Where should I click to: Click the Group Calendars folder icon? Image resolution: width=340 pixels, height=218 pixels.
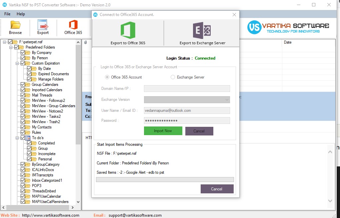click(x=28, y=85)
